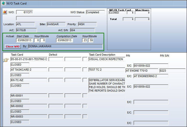Click the Task Card Description column header
Viewport: 187px width, 127px height.
tap(102, 55)
